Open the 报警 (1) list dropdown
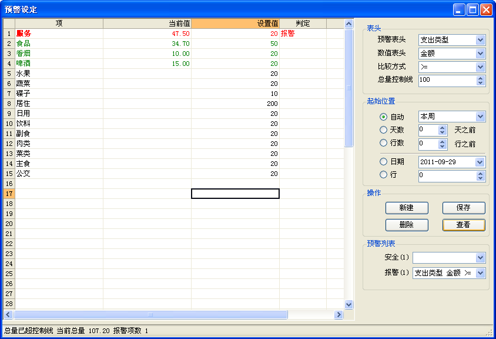 pos(480,272)
